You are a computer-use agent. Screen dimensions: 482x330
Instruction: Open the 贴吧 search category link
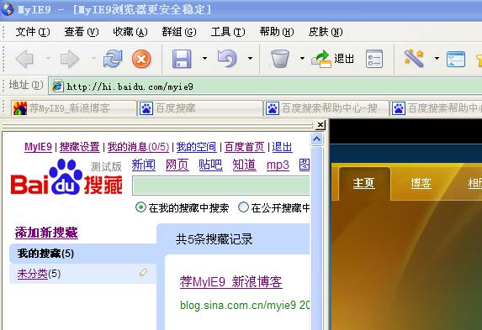210,165
